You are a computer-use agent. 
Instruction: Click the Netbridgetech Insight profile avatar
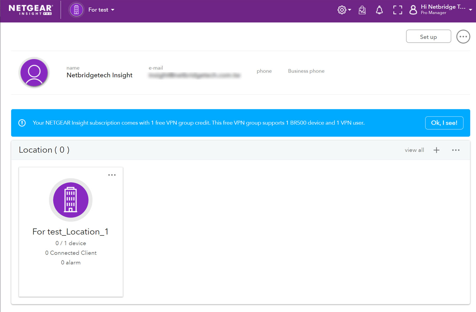34,73
